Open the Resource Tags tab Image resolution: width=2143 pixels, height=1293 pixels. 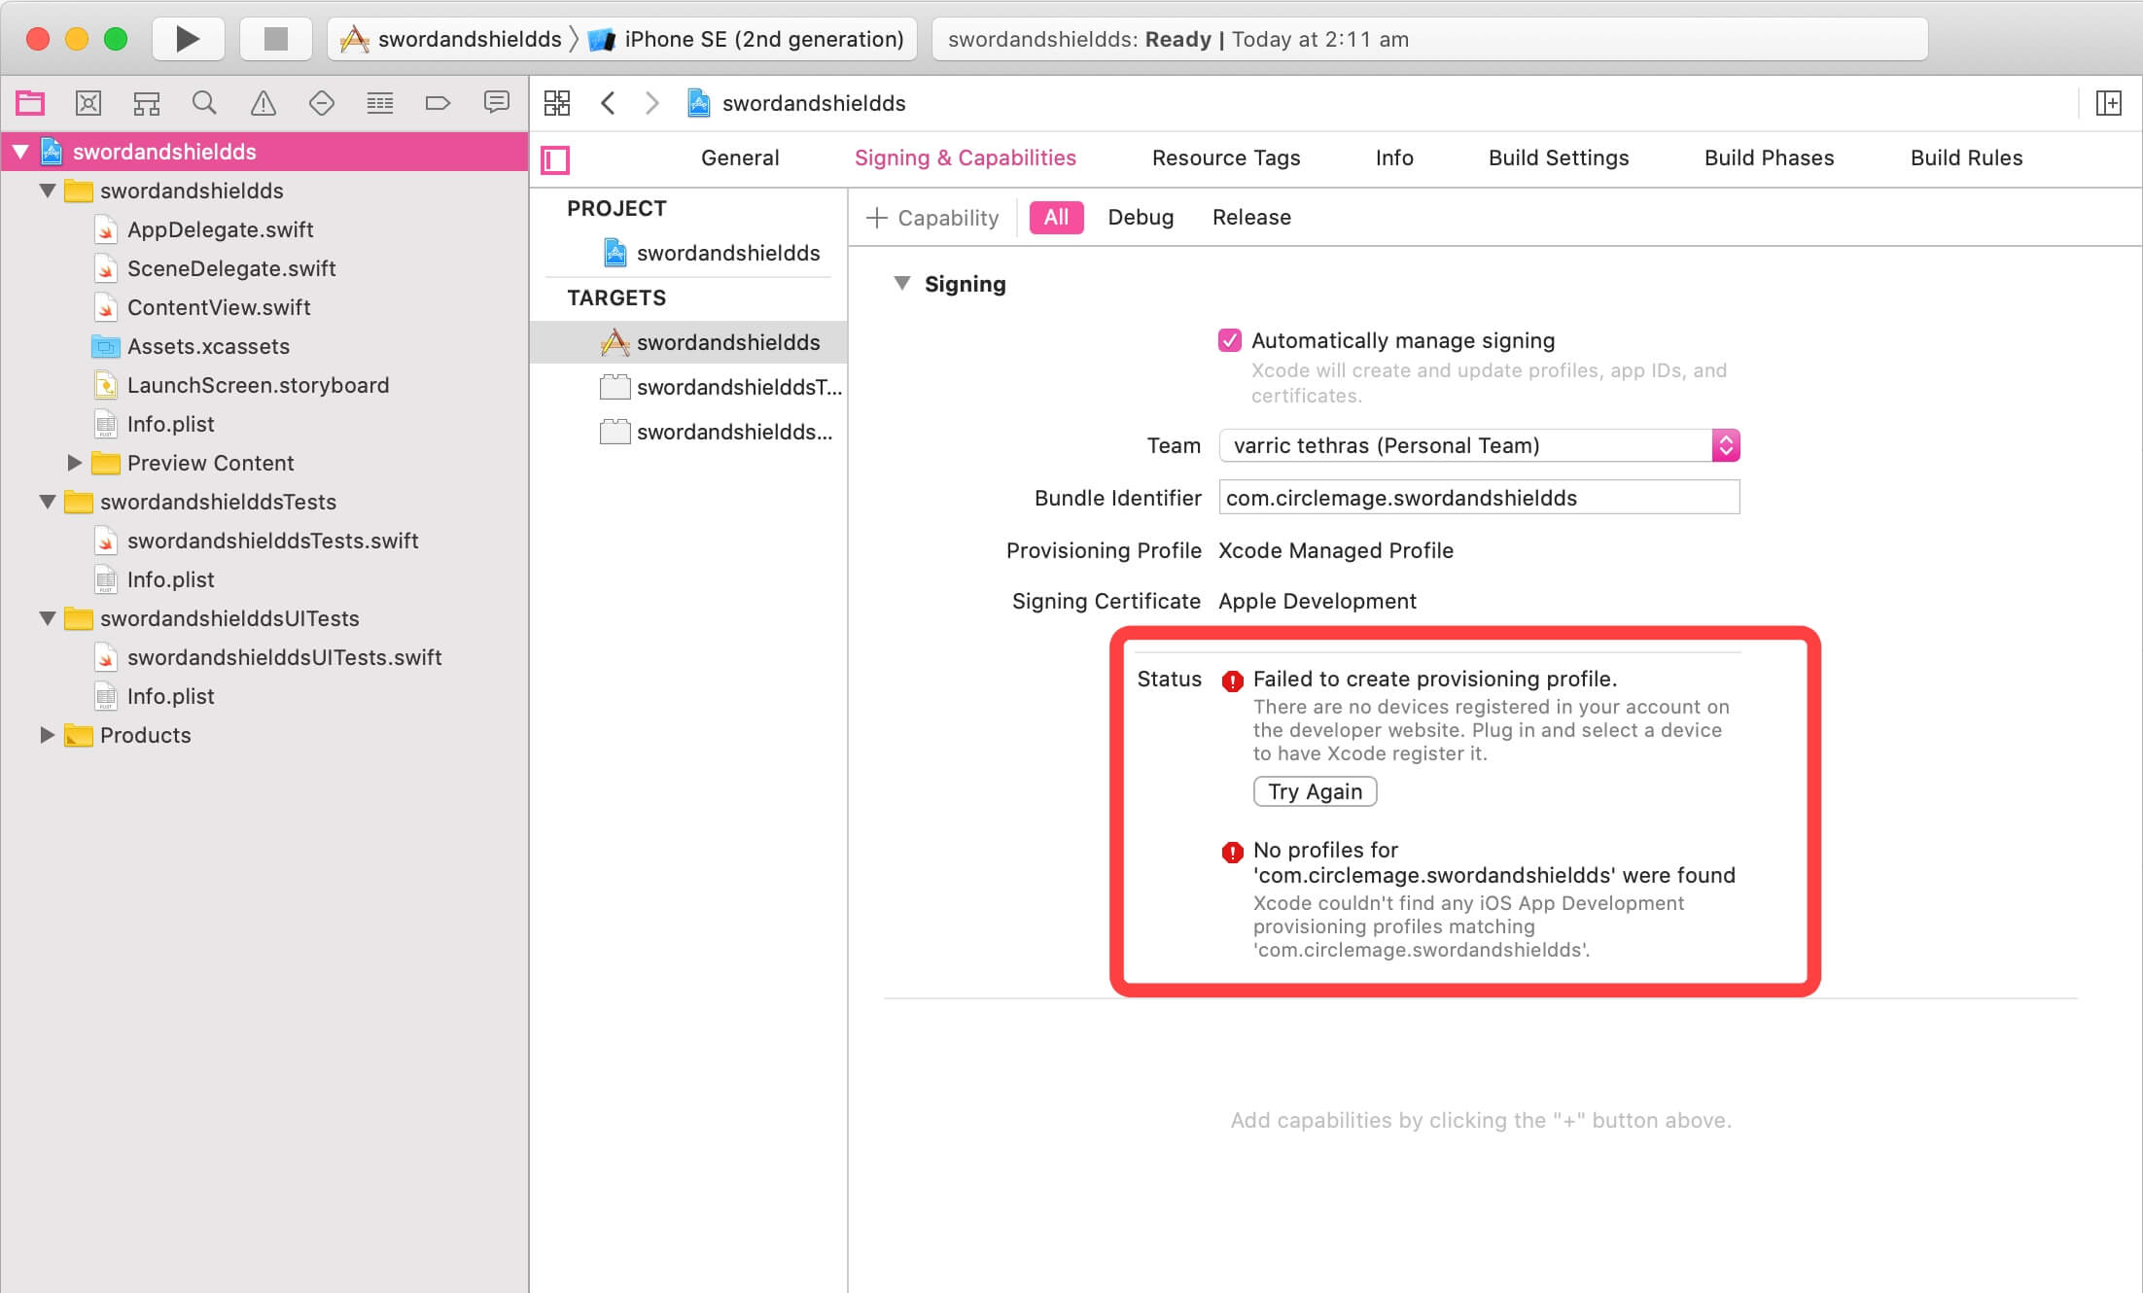[x=1226, y=157]
